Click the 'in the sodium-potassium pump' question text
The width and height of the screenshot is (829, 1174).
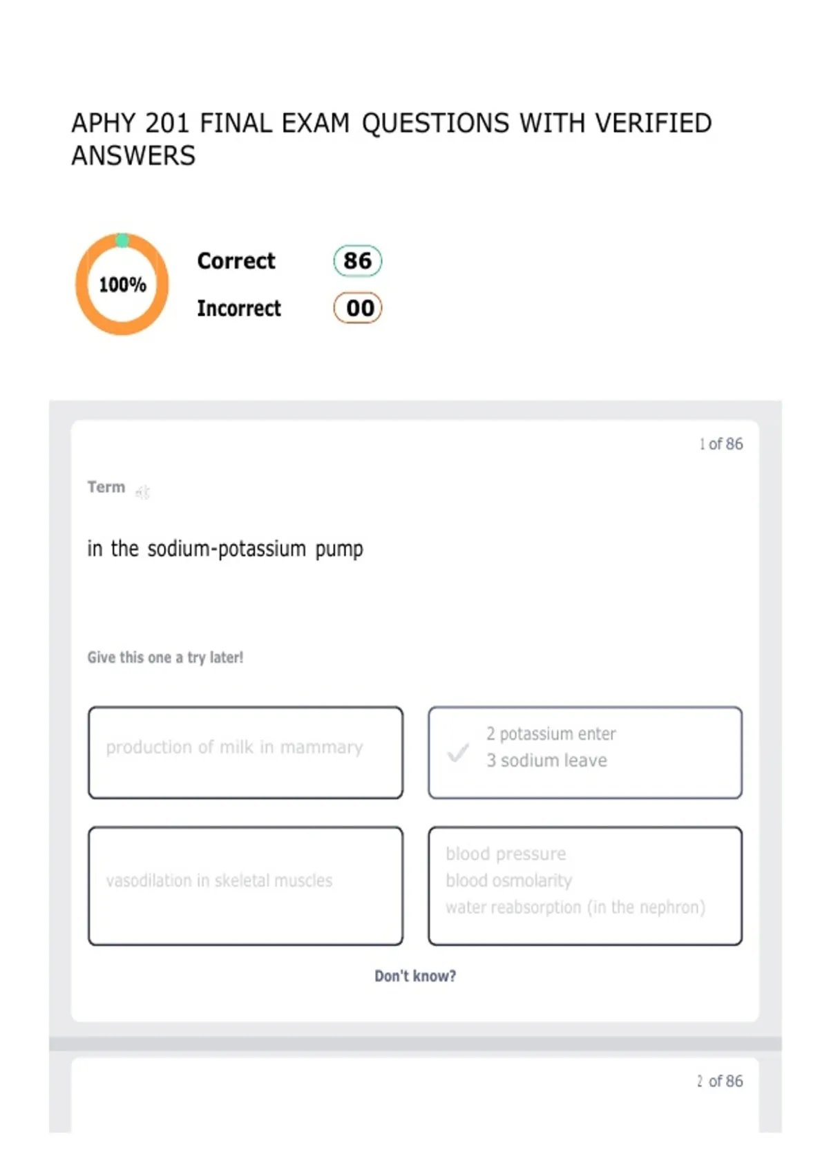225,549
